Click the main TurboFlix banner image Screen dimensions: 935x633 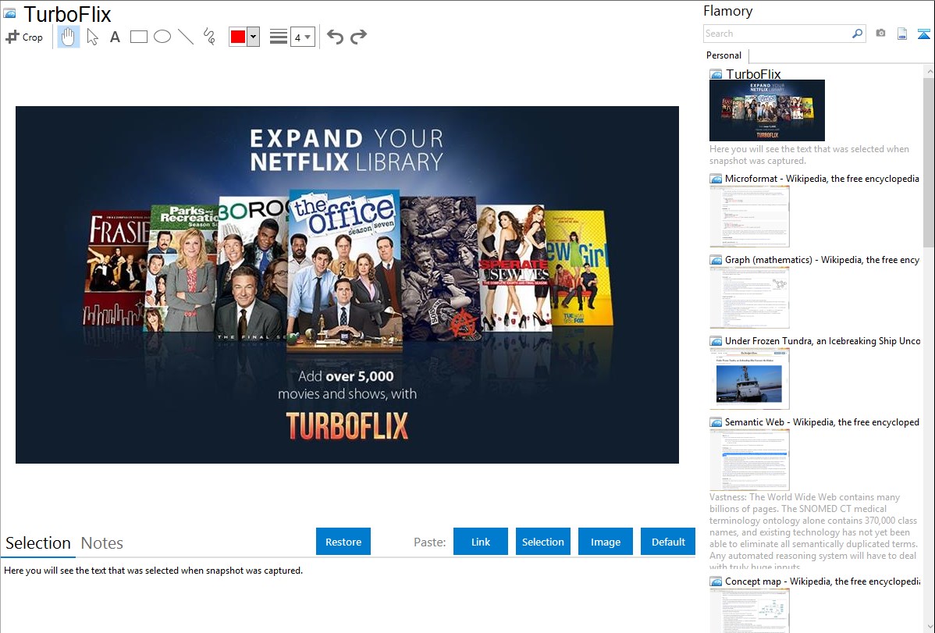[347, 285]
